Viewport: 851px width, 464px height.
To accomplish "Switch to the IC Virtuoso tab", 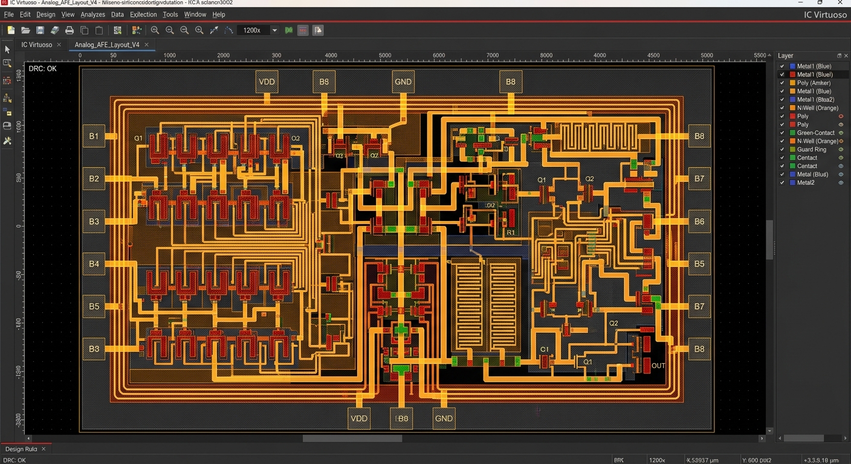I will tap(37, 45).
